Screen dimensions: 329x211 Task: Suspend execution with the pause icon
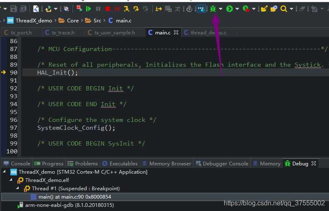click(98, 9)
